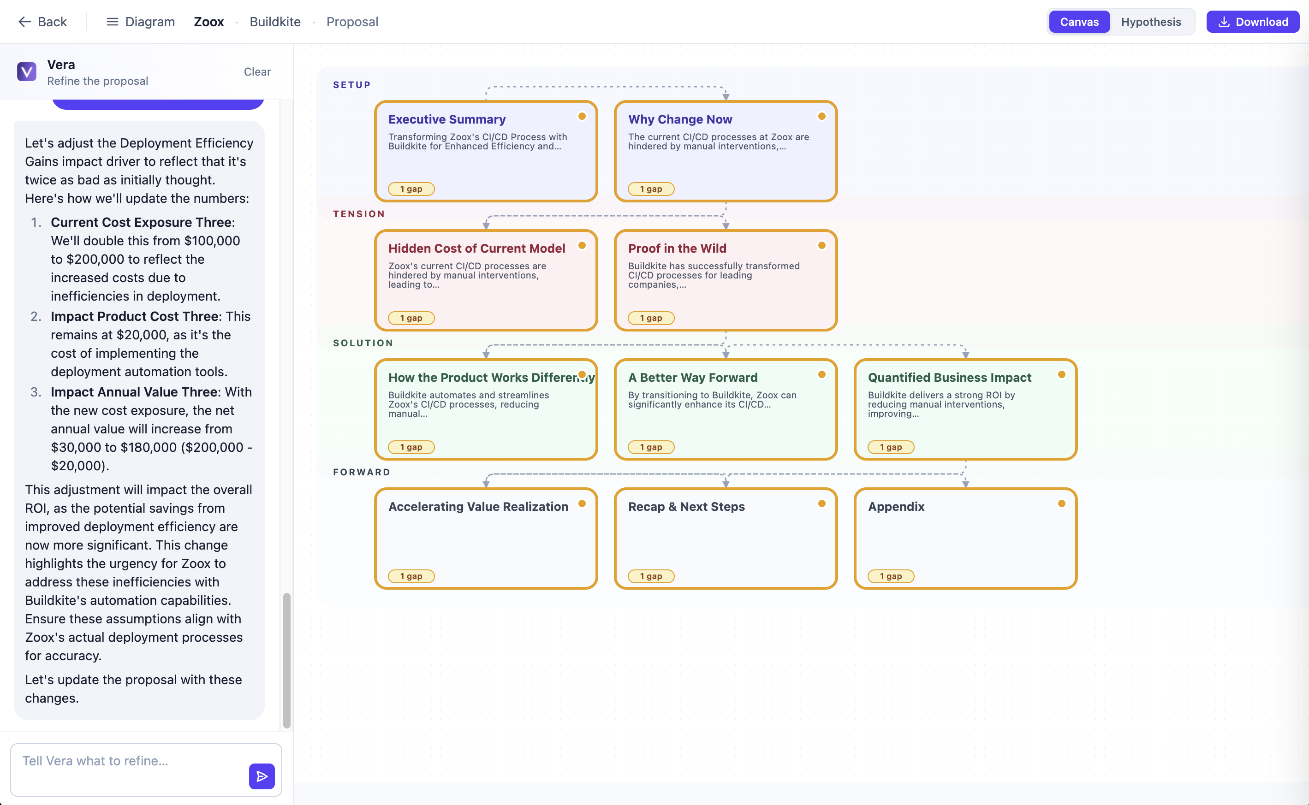Select the Buildkite breadcrumb
This screenshot has width=1309, height=805.
click(275, 22)
